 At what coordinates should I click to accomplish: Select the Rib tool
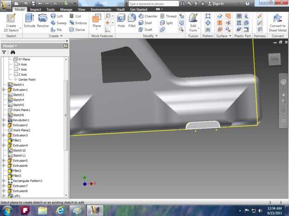point(56,30)
